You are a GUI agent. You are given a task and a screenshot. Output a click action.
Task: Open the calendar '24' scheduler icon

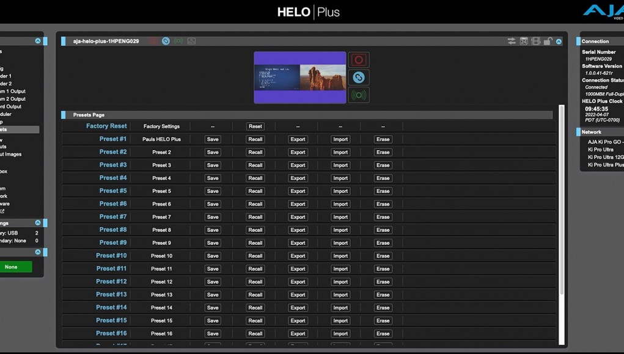[x=524, y=41]
